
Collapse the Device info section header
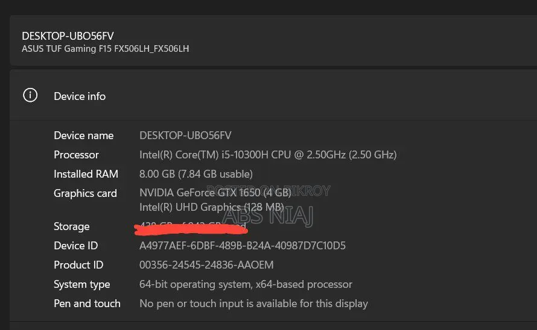coord(273,96)
